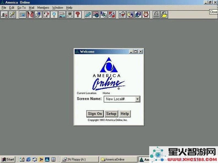Click the AOL triangle quick launch icon
This screenshot has width=218, height=163.
point(47,159)
